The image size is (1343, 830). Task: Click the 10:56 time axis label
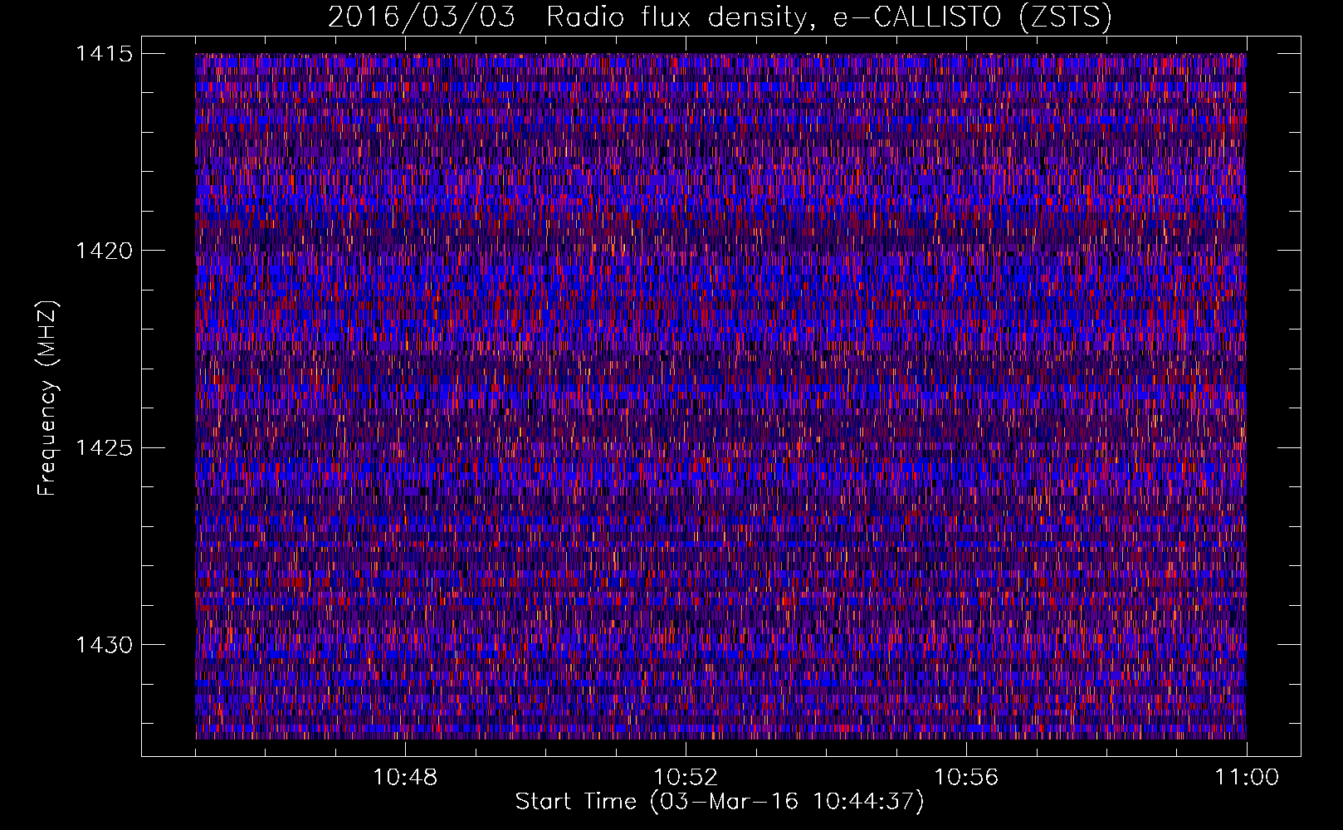coord(966,778)
